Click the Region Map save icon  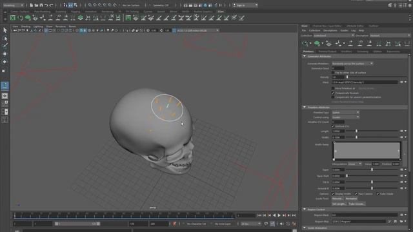click(396, 222)
